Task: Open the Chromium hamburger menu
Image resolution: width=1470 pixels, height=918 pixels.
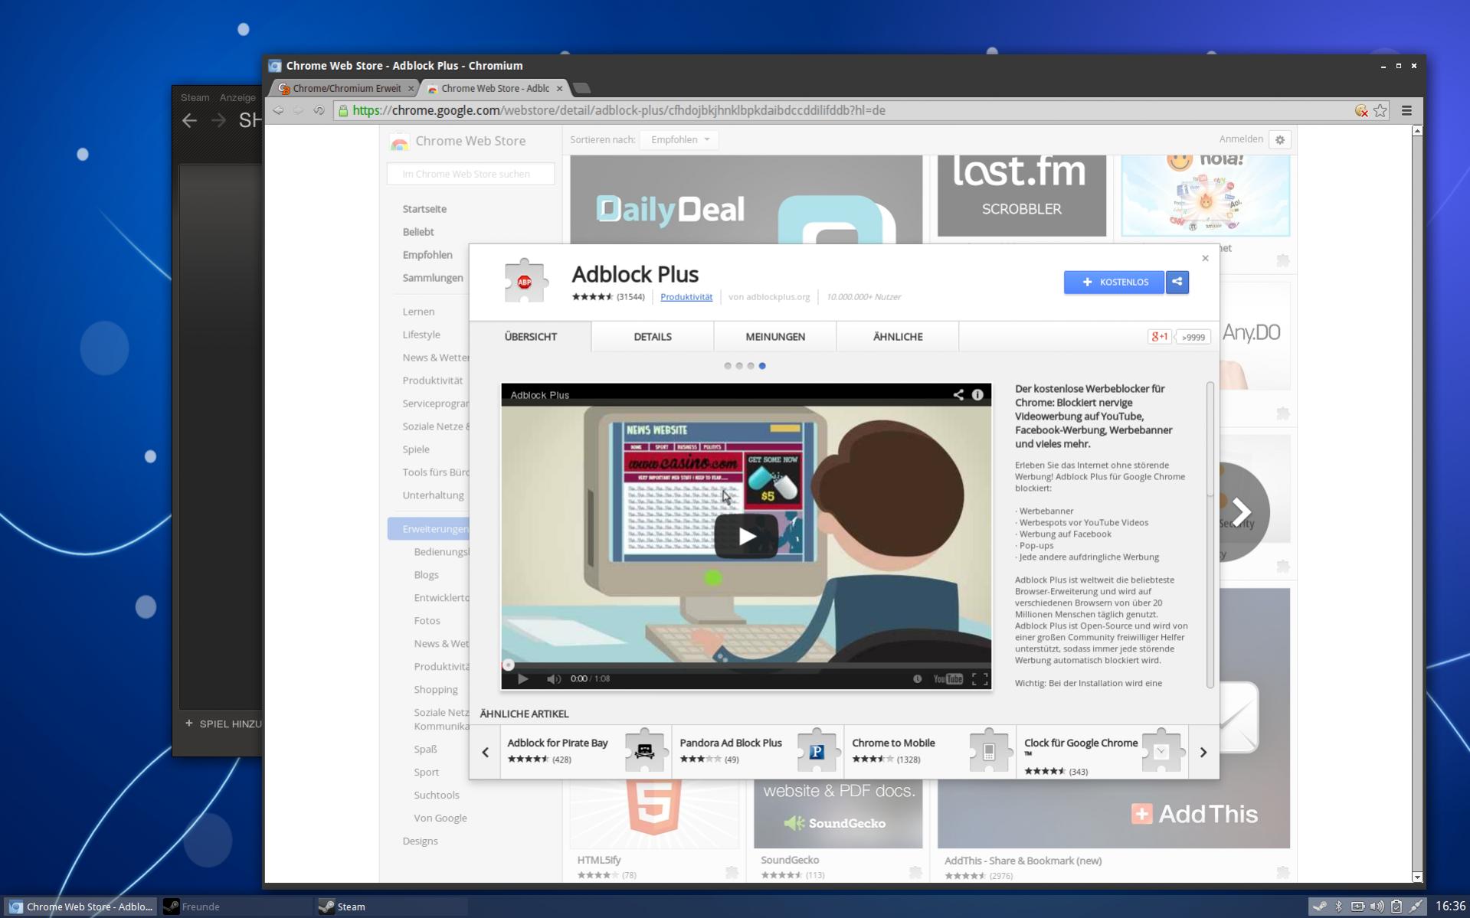Action: click(x=1406, y=110)
